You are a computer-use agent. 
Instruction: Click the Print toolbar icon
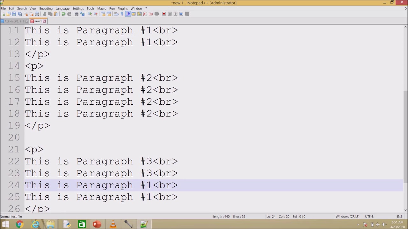coord(37,14)
